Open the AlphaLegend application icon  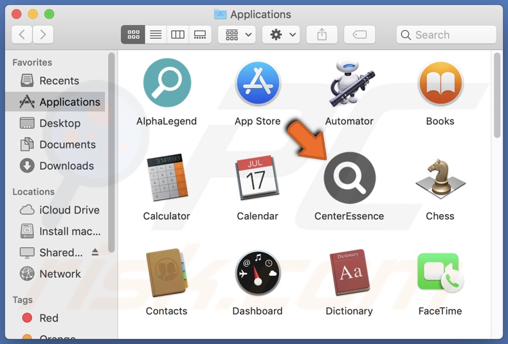pyautogui.click(x=167, y=82)
